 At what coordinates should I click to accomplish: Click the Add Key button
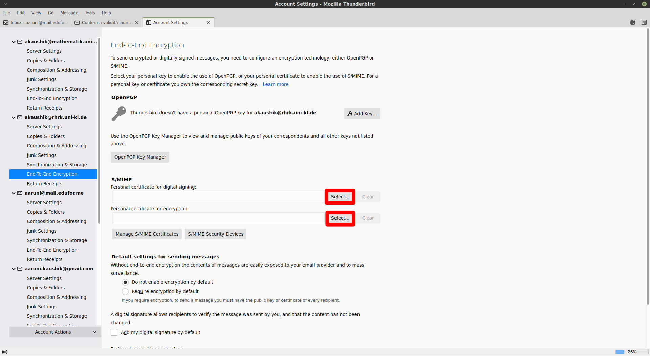[362, 114]
